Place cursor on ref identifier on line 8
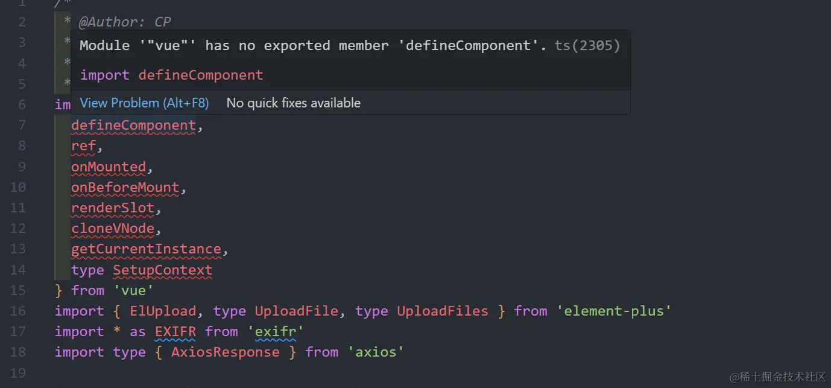Screen dimensions: 831x388 click(x=83, y=146)
